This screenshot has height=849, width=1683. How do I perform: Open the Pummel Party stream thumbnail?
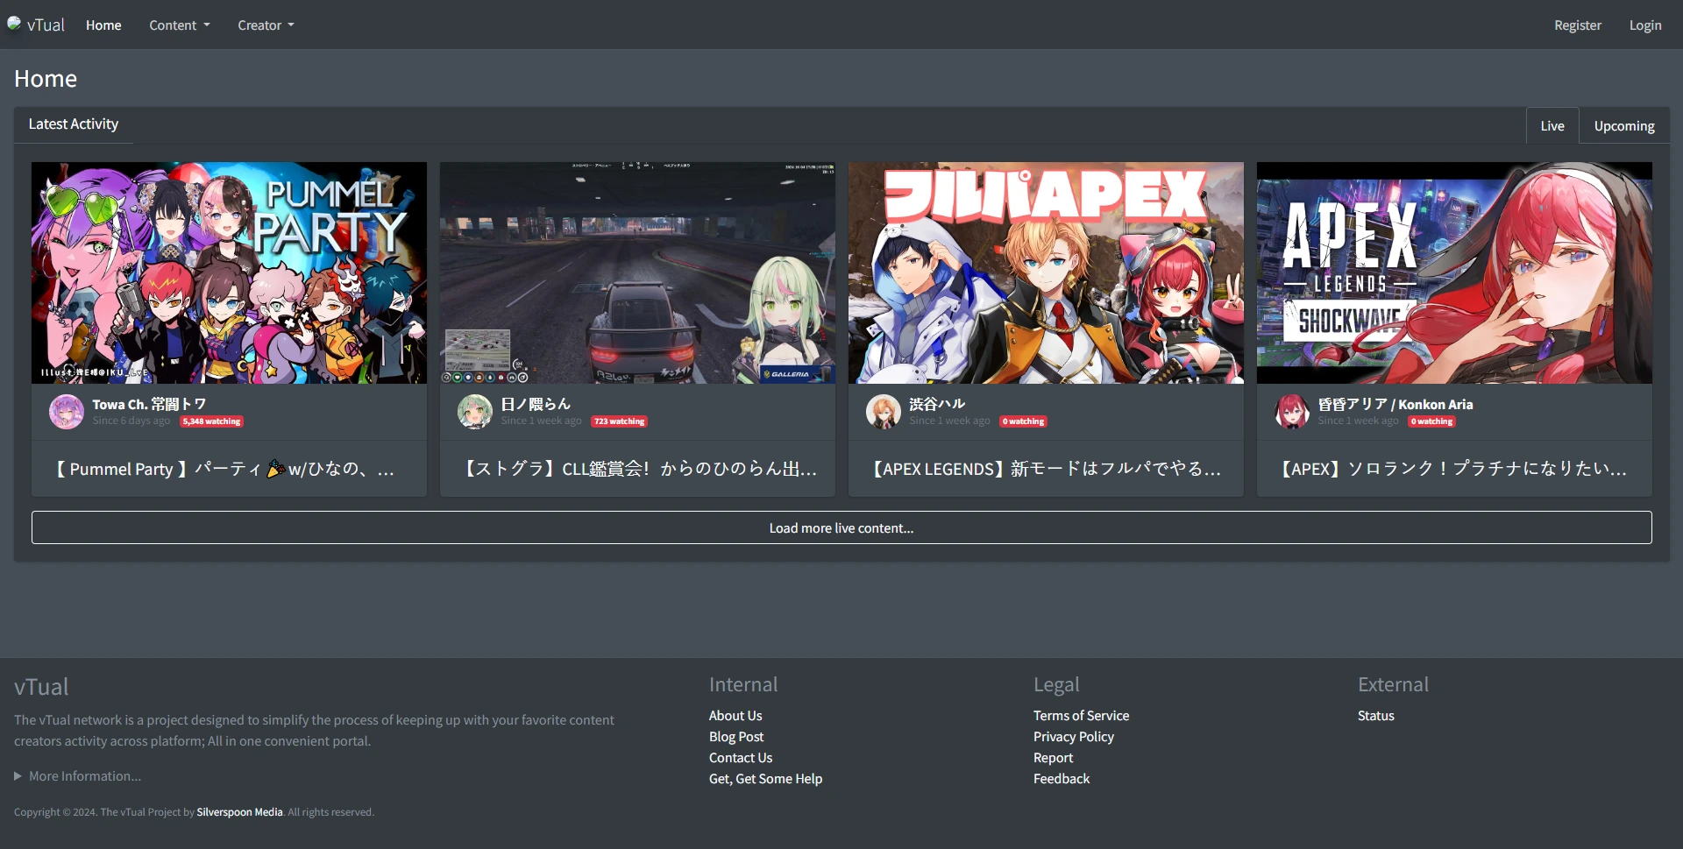229,272
